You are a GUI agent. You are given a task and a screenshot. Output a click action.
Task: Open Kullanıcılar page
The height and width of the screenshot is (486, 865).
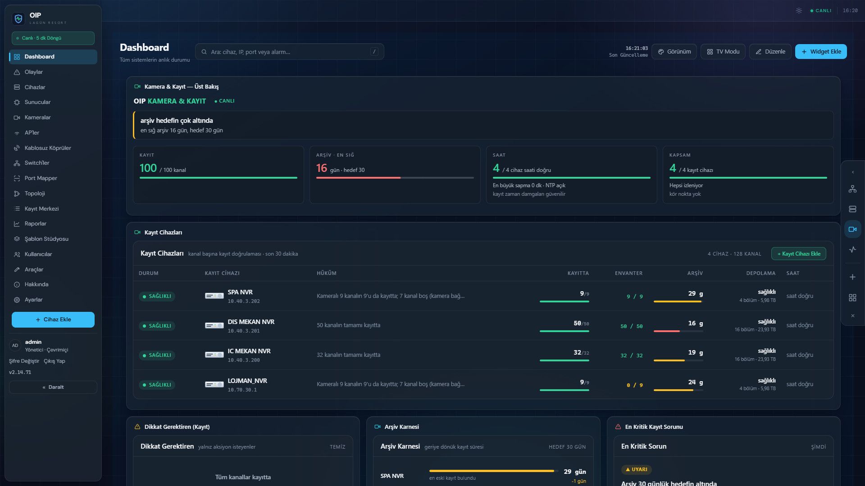[x=53, y=254]
